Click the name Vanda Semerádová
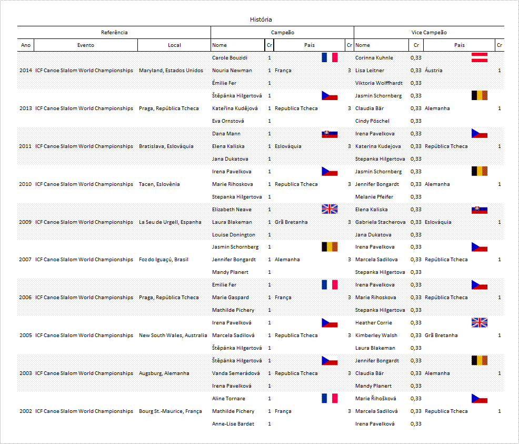 236,373
